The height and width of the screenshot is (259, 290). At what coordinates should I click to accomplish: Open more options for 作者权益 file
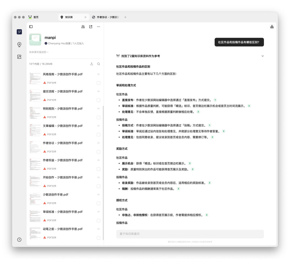99,160
